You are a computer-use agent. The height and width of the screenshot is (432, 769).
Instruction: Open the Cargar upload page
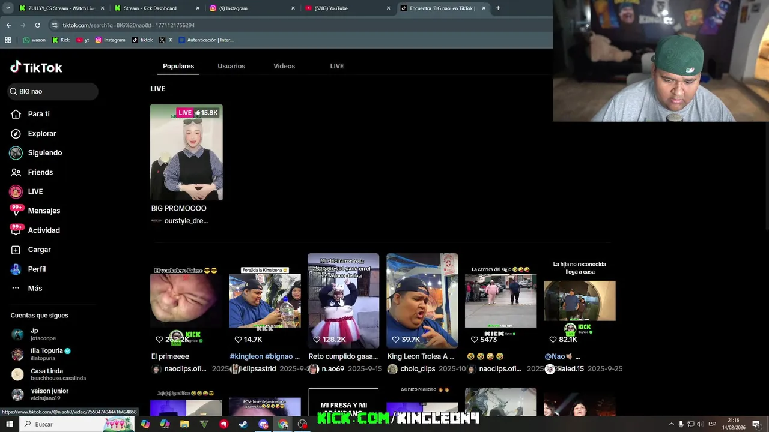pyautogui.click(x=31, y=250)
